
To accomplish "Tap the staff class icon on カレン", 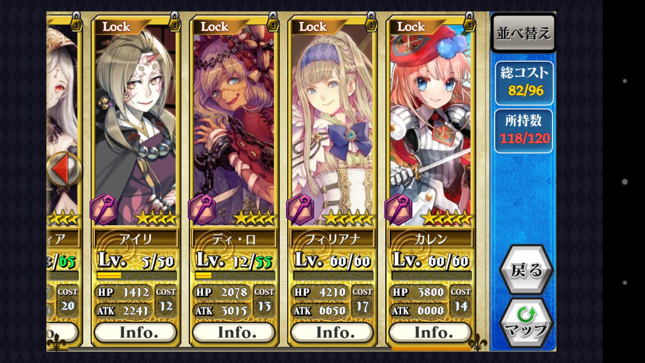I will point(398,209).
